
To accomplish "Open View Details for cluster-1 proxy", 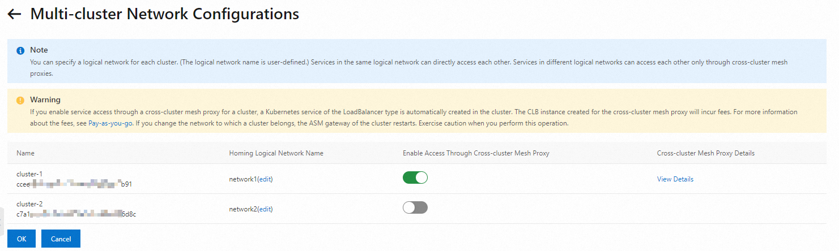I will 675,179.
